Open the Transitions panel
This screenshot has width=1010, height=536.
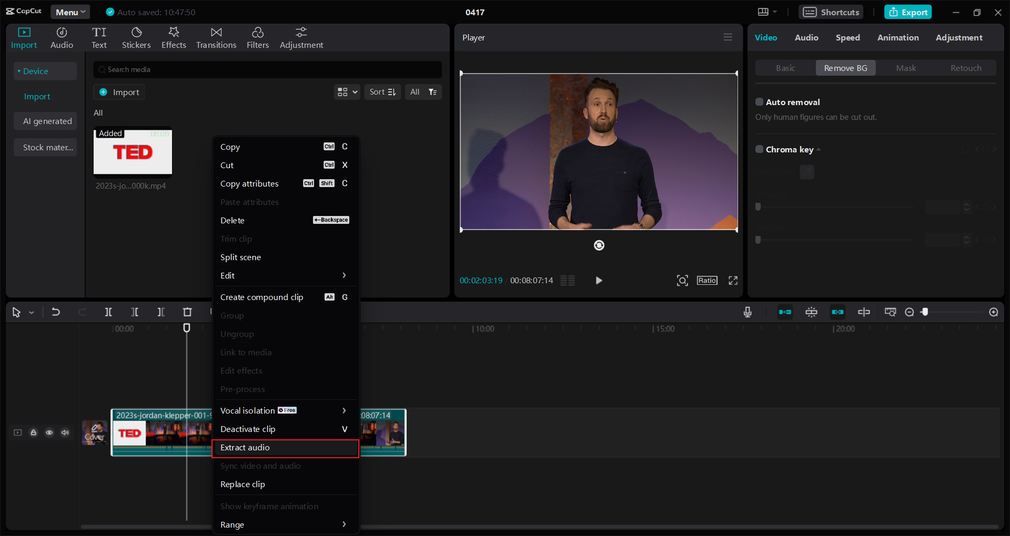click(x=216, y=37)
